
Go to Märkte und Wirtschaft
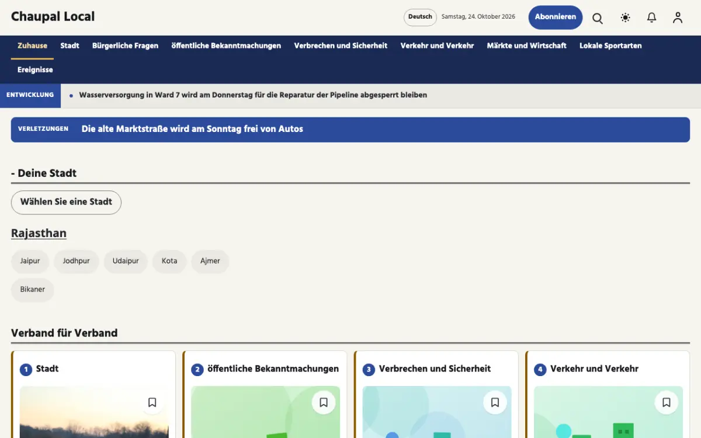click(526, 46)
